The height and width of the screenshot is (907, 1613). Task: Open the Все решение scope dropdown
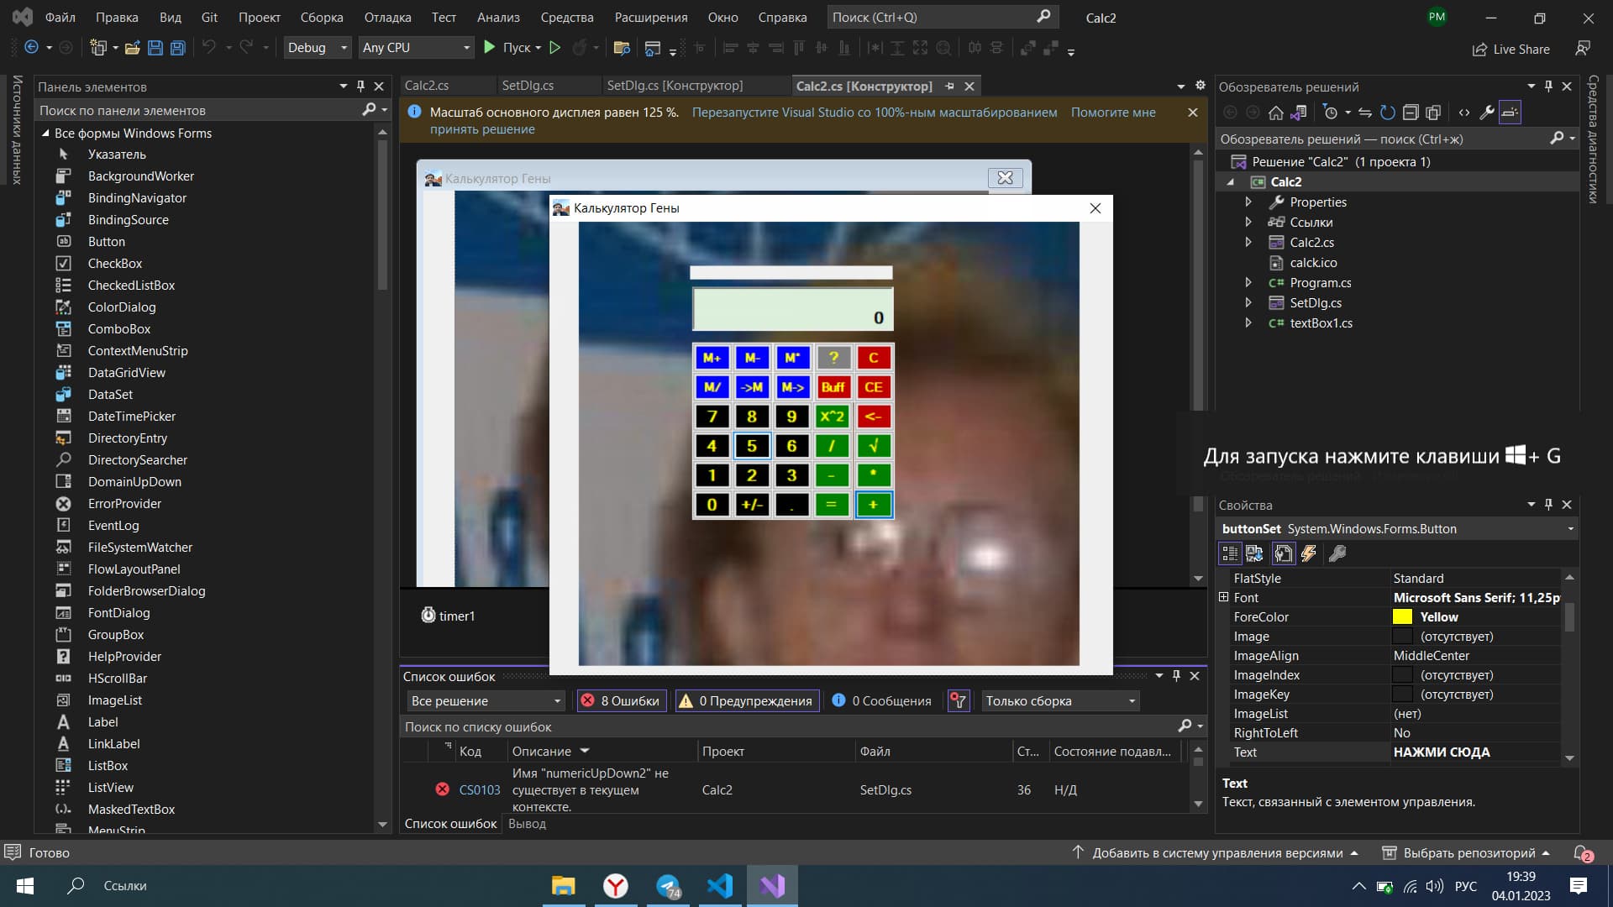pos(486,701)
